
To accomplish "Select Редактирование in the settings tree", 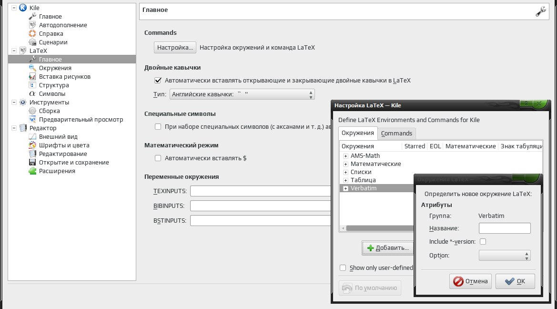I will pos(63,154).
